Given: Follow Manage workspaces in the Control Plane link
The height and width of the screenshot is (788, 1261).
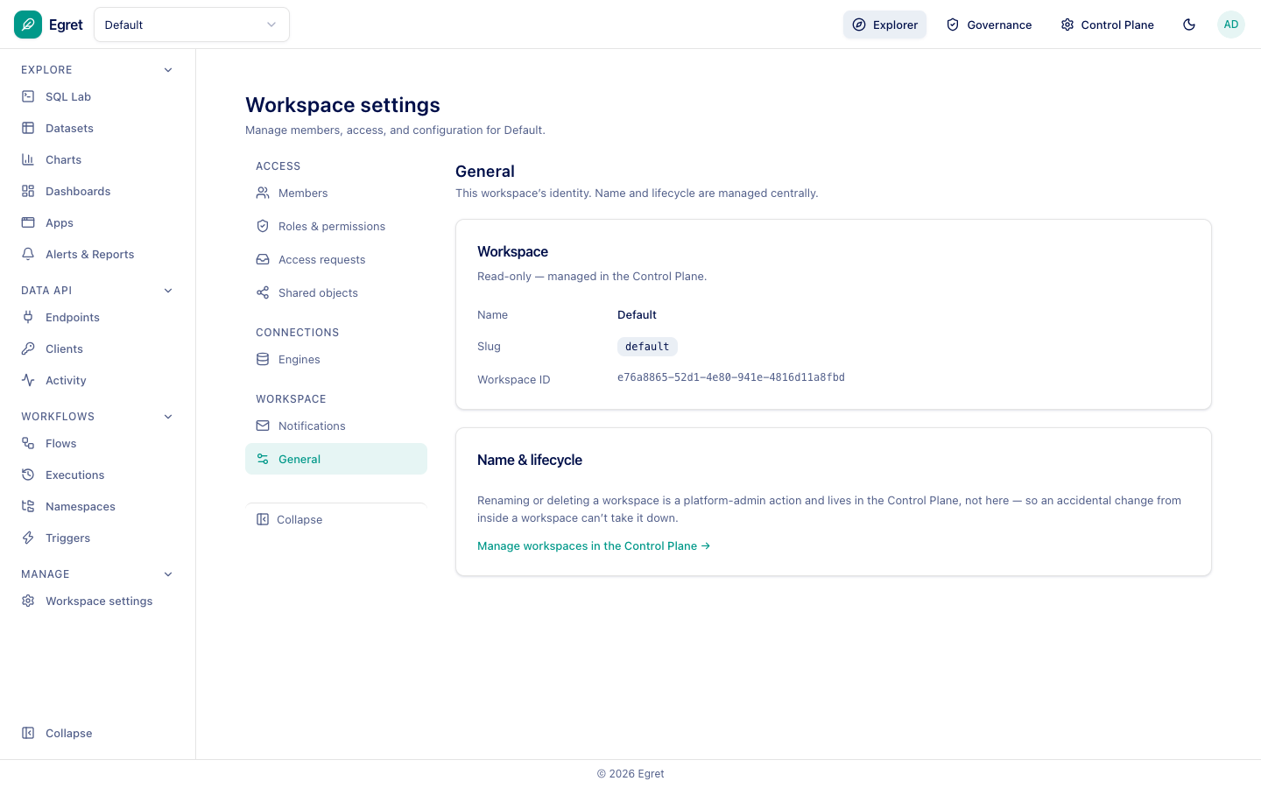Looking at the screenshot, I should click(594, 546).
